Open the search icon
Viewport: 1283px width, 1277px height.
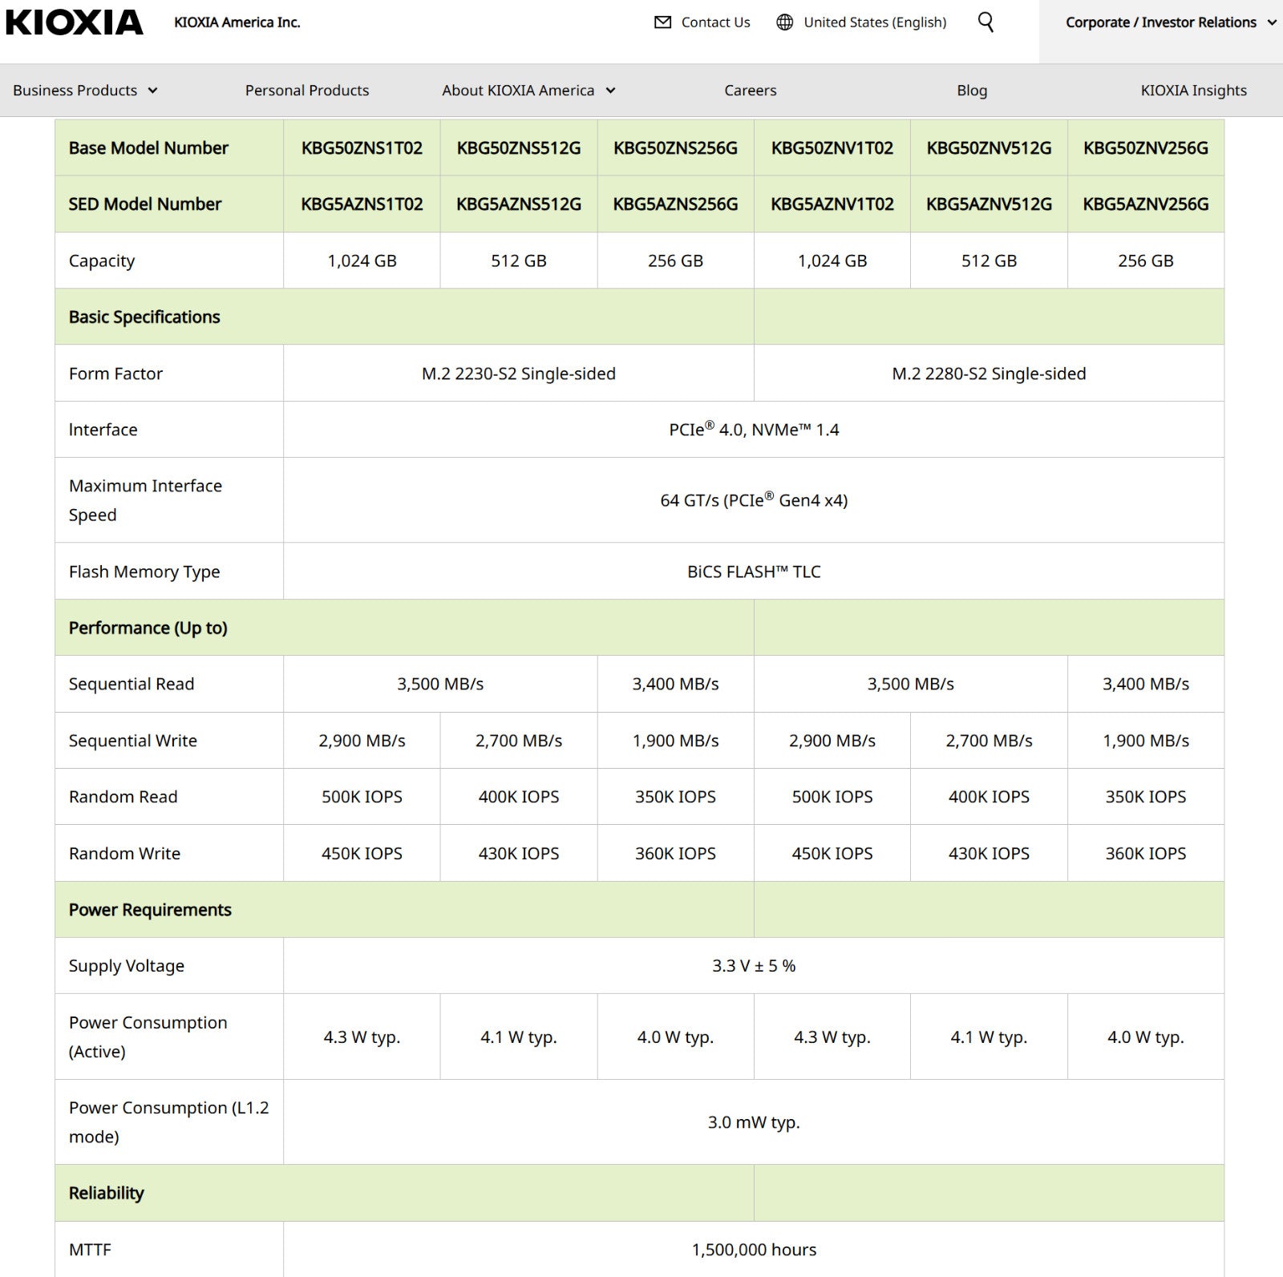(x=985, y=22)
